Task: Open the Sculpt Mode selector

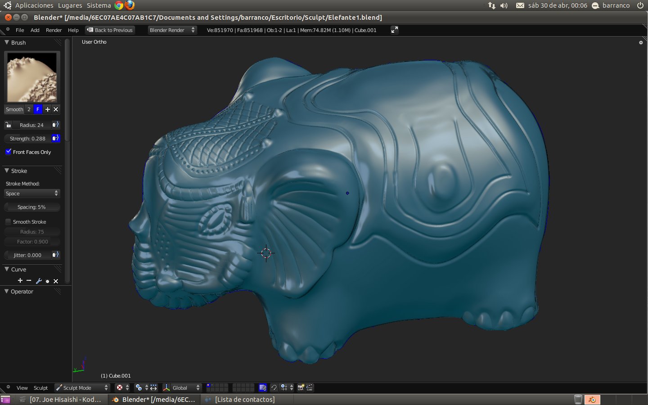Action: point(82,387)
